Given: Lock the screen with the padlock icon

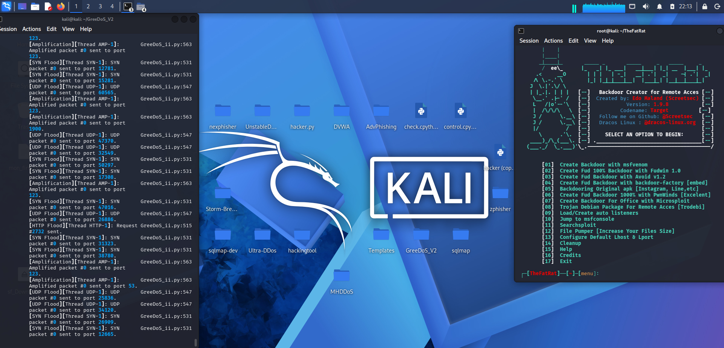Looking at the screenshot, I should tap(704, 6).
